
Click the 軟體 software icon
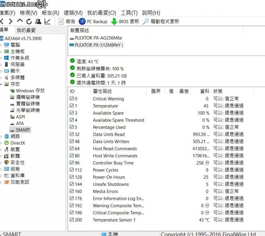pos(6,156)
